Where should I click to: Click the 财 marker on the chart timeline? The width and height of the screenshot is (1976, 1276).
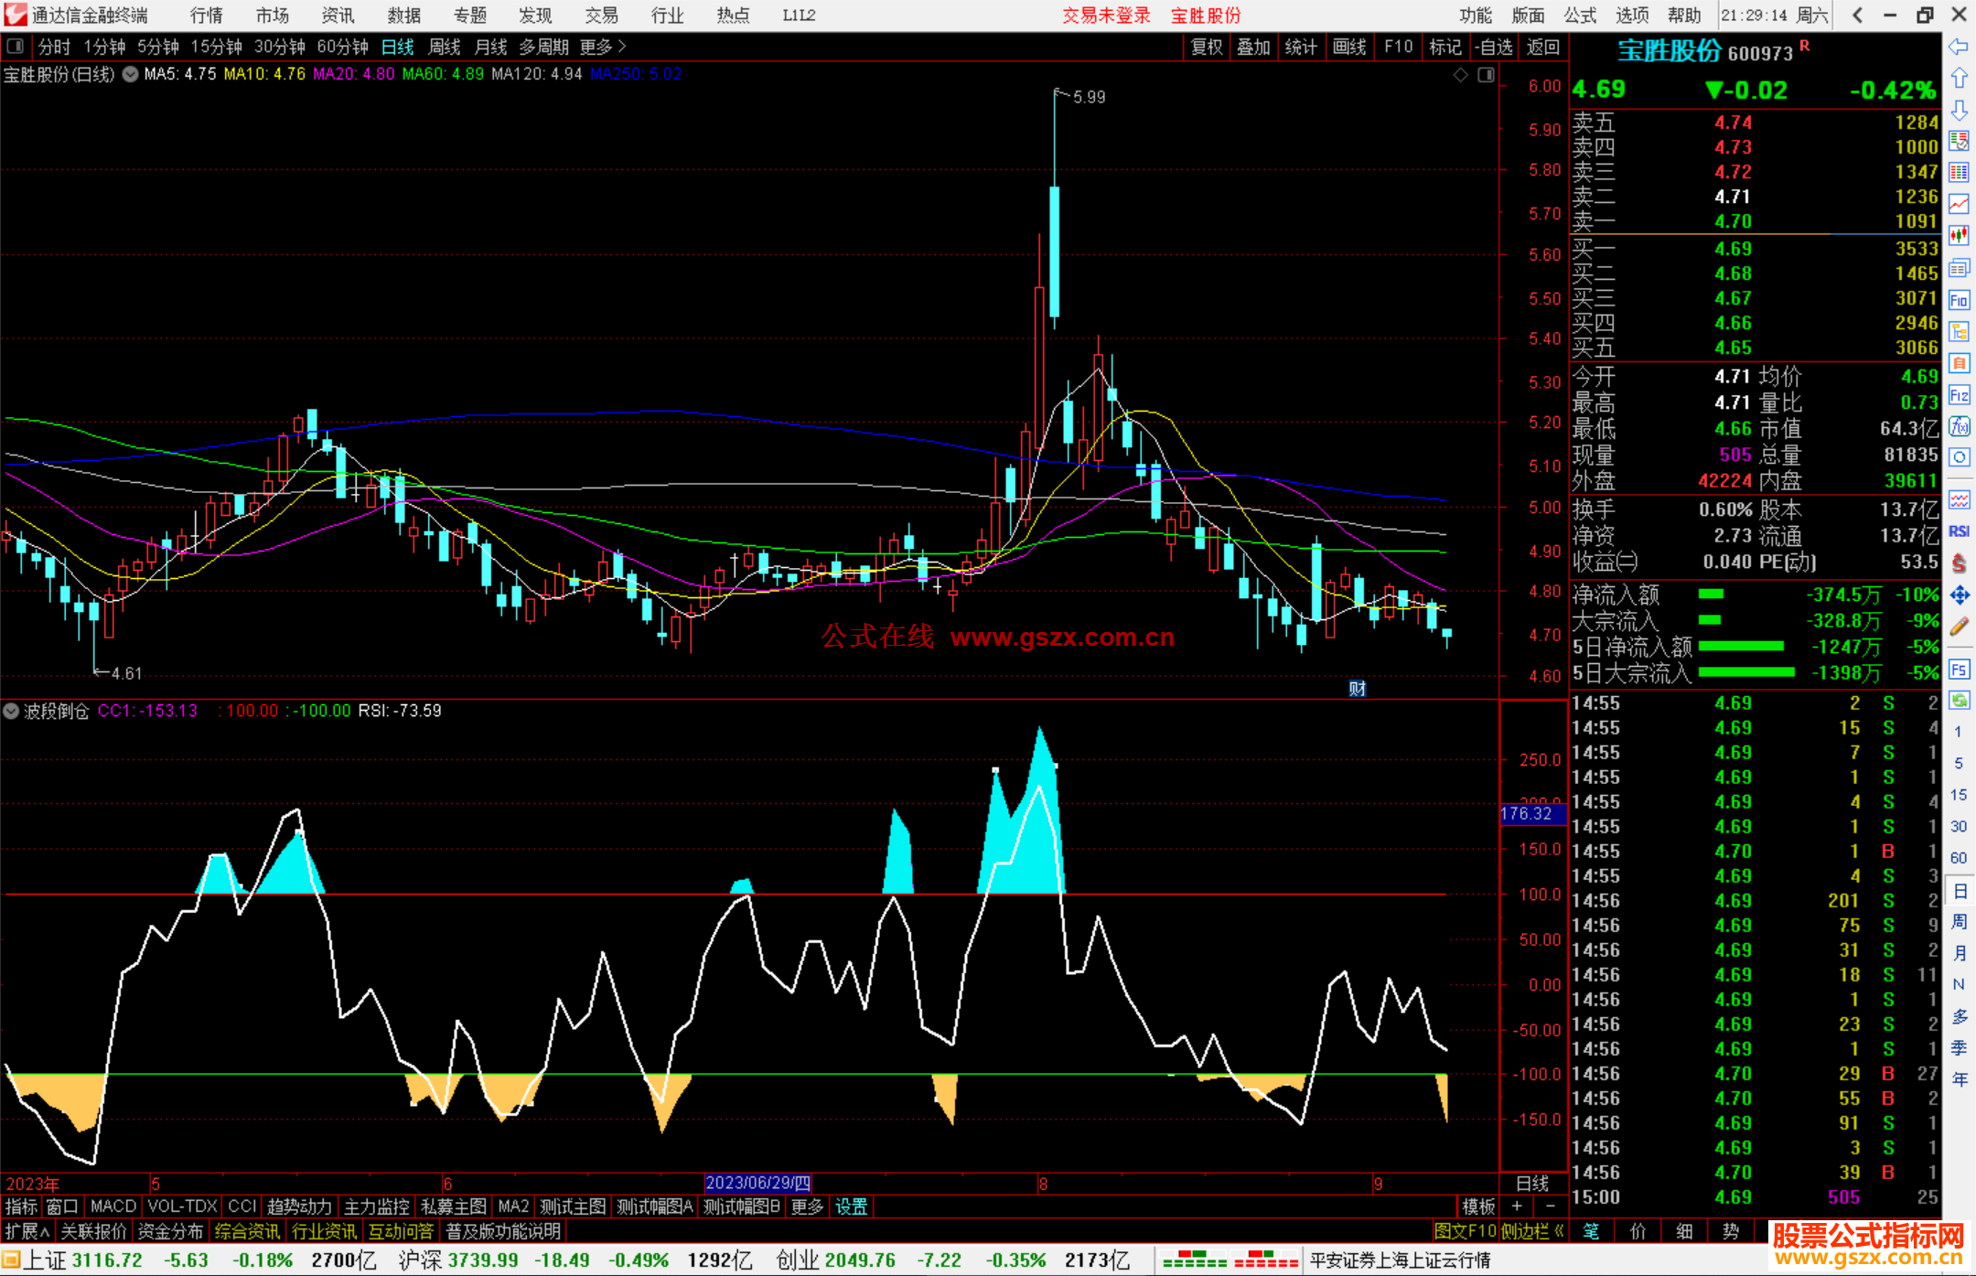pos(1358,689)
